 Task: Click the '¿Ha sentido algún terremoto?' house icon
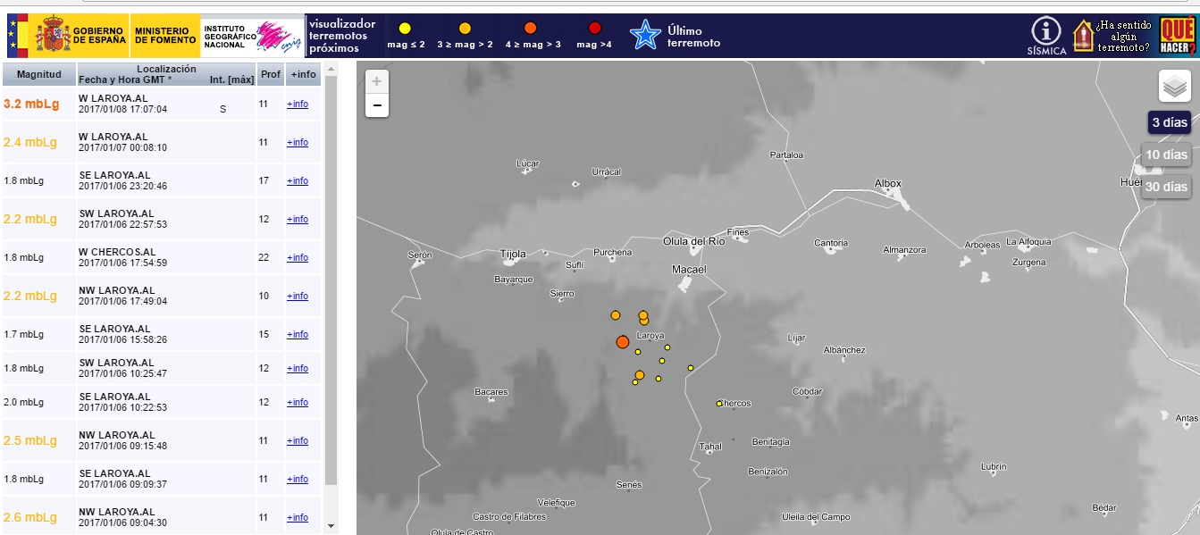click(1083, 36)
